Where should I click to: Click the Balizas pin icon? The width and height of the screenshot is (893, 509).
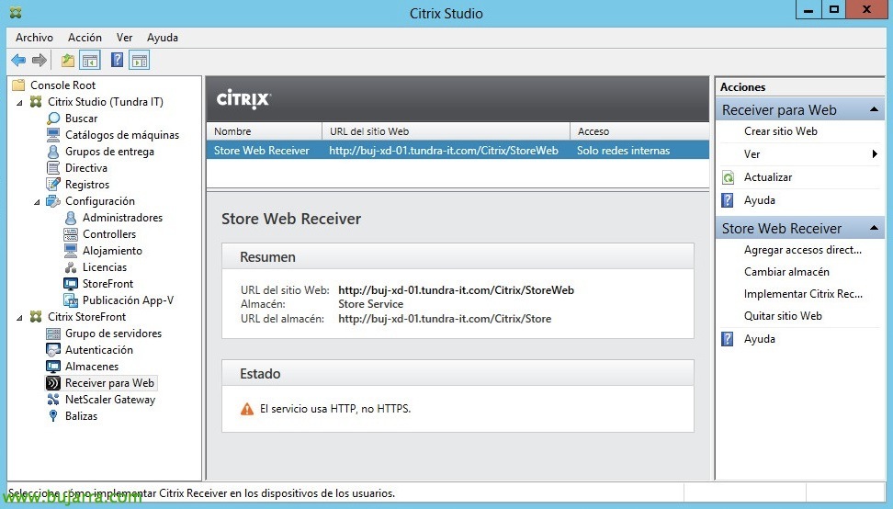pos(53,415)
